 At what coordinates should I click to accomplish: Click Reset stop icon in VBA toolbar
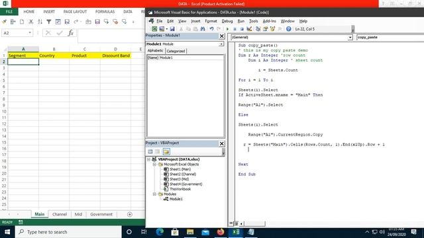[242, 29]
